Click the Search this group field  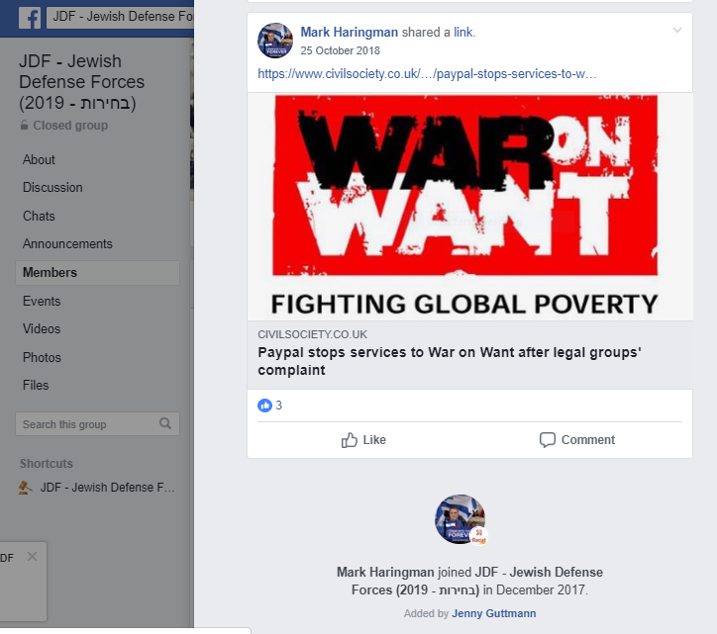[97, 424]
